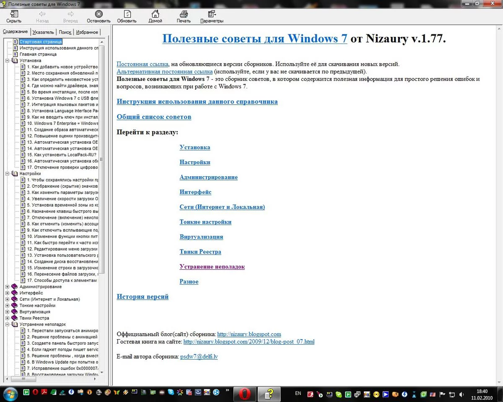Expand the Администрирование tree node
The height and width of the screenshot is (402, 503).
(x=8, y=287)
